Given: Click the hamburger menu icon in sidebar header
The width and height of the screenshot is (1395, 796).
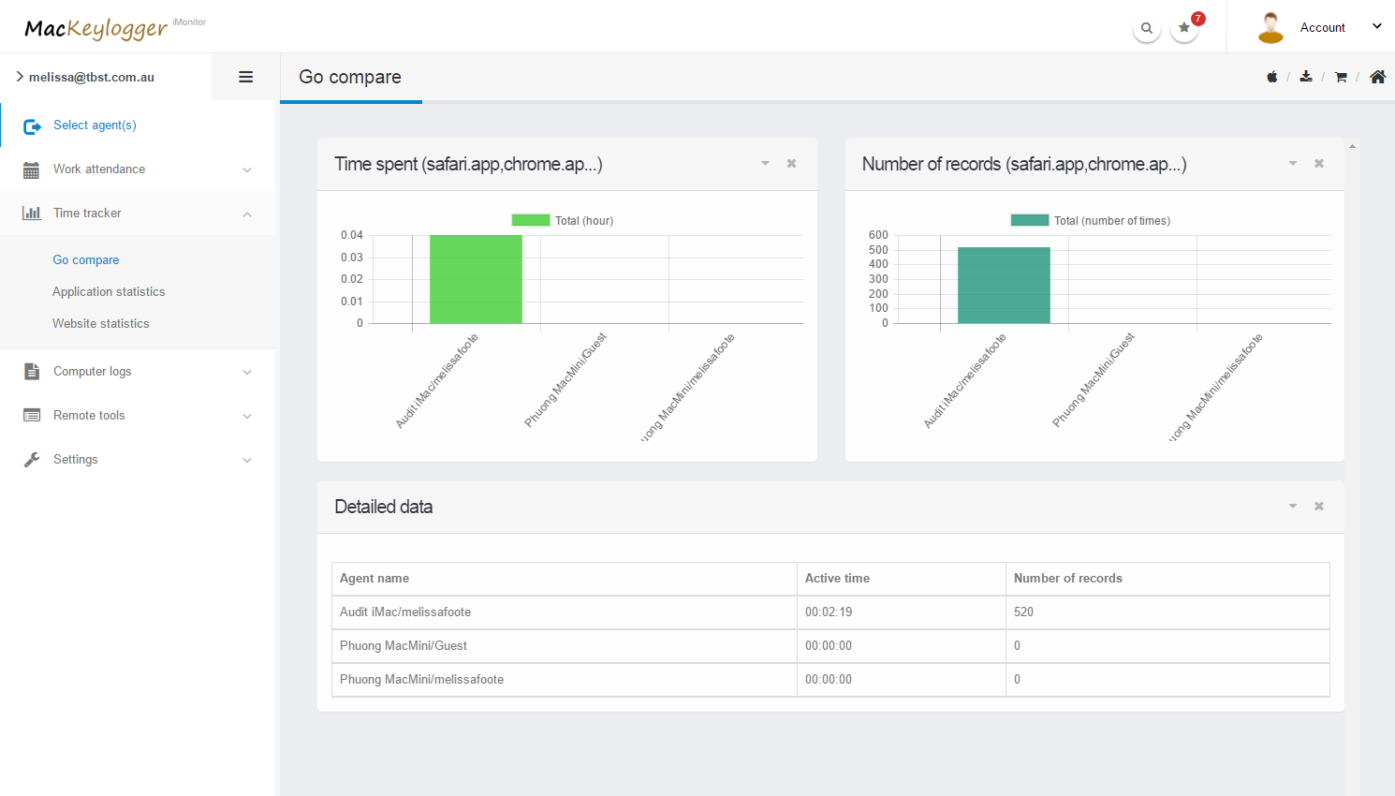Looking at the screenshot, I should pos(245,77).
